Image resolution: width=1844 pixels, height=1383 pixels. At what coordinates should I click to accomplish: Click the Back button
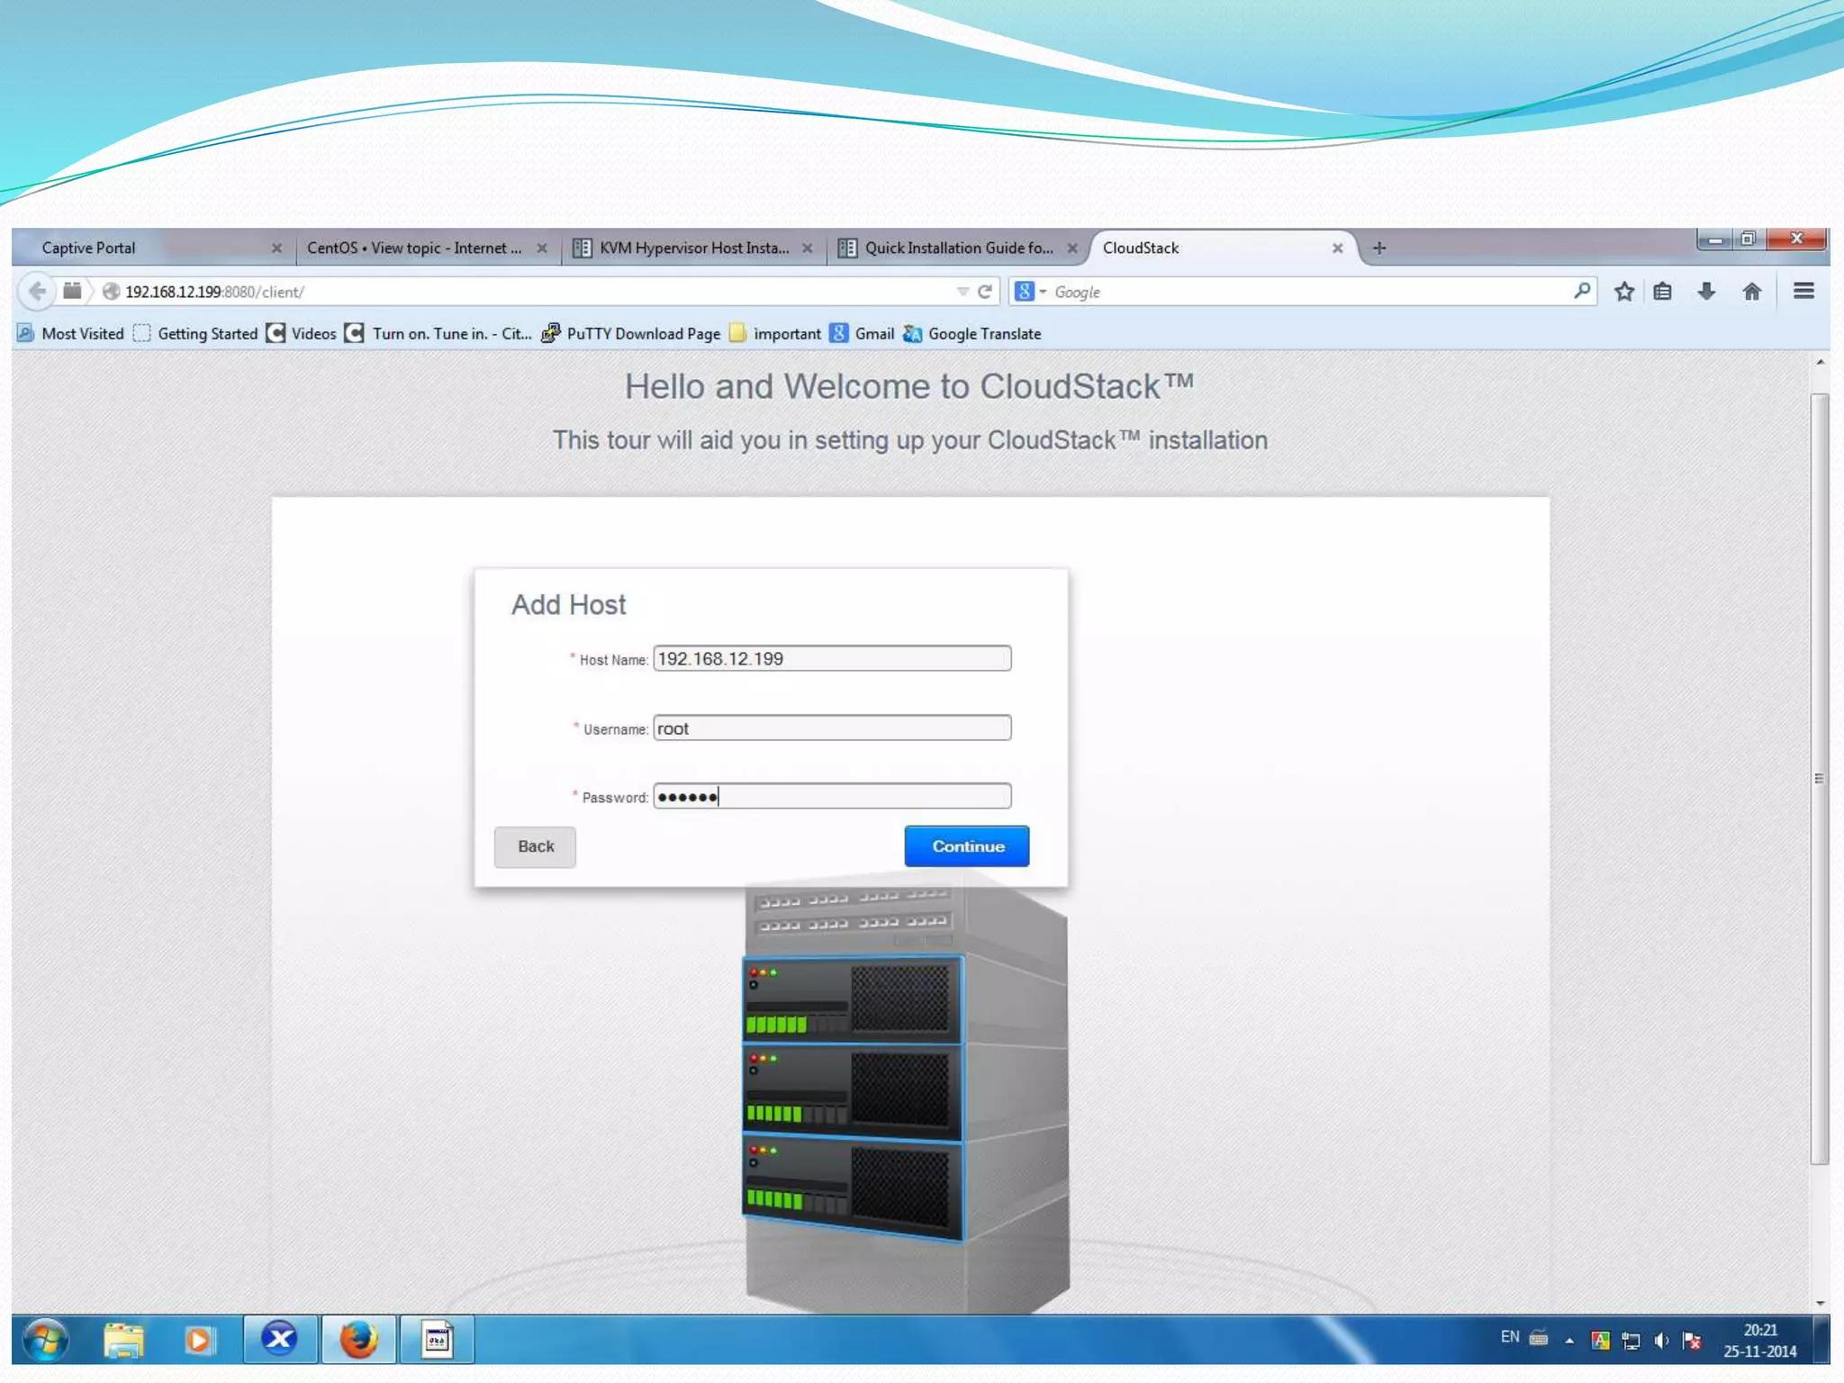coord(535,846)
